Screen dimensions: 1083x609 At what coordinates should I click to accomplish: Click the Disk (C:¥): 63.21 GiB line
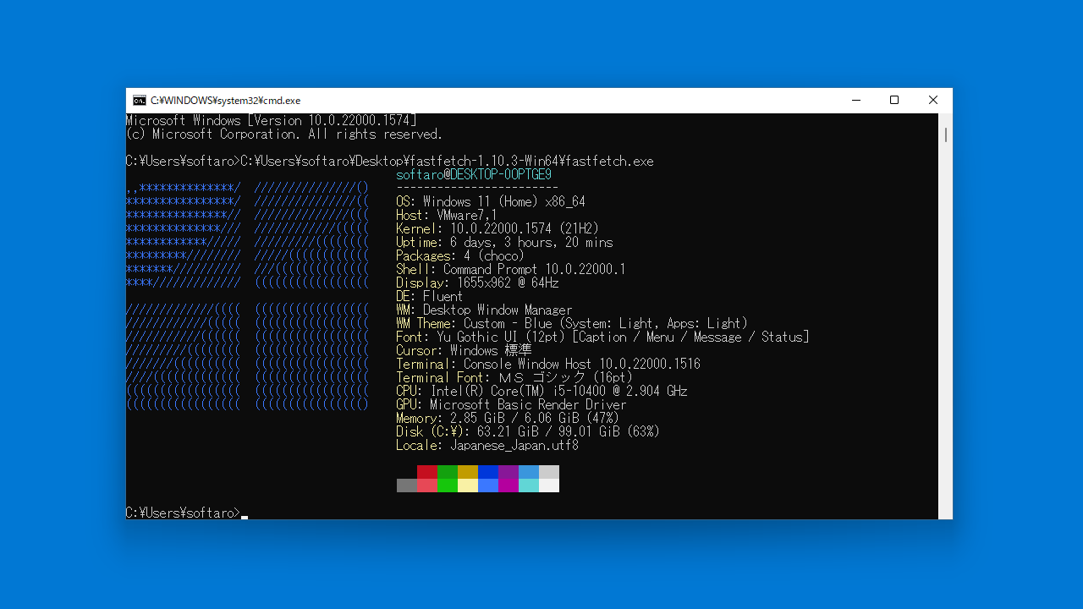(528, 432)
